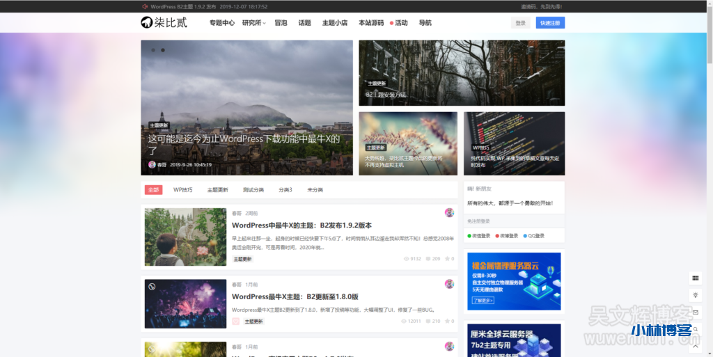
Task: Click comment count icon on 1.9.2 post
Action: coord(428,259)
